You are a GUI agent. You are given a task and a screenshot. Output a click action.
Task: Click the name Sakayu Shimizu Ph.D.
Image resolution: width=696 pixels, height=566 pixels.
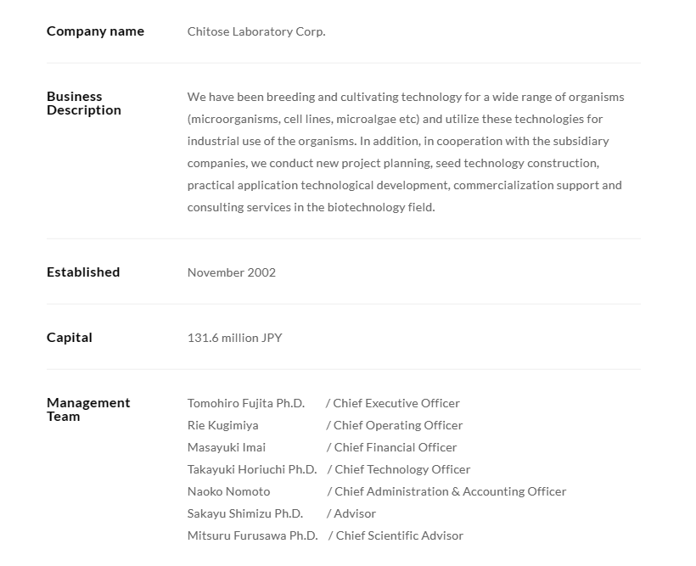pos(245,513)
